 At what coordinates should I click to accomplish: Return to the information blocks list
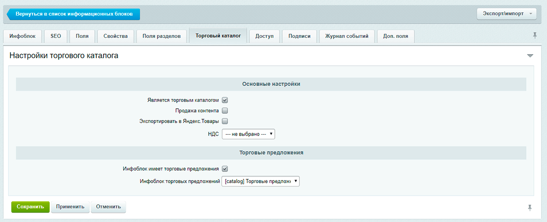(74, 14)
